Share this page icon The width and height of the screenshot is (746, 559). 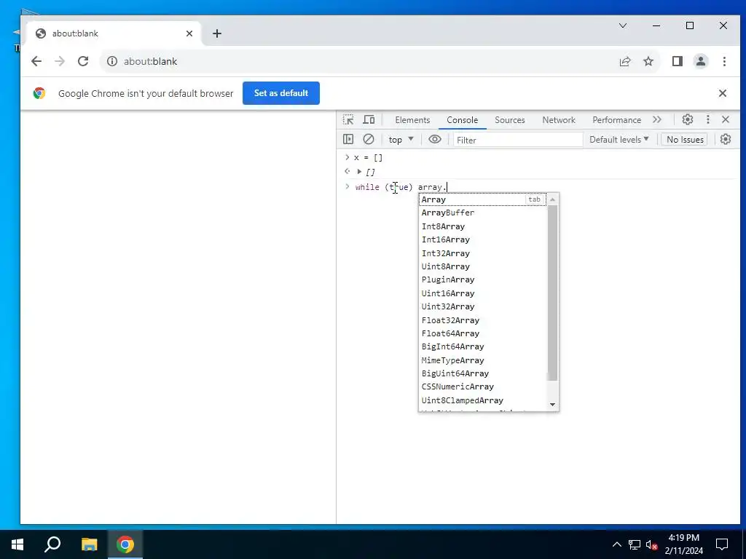click(624, 61)
